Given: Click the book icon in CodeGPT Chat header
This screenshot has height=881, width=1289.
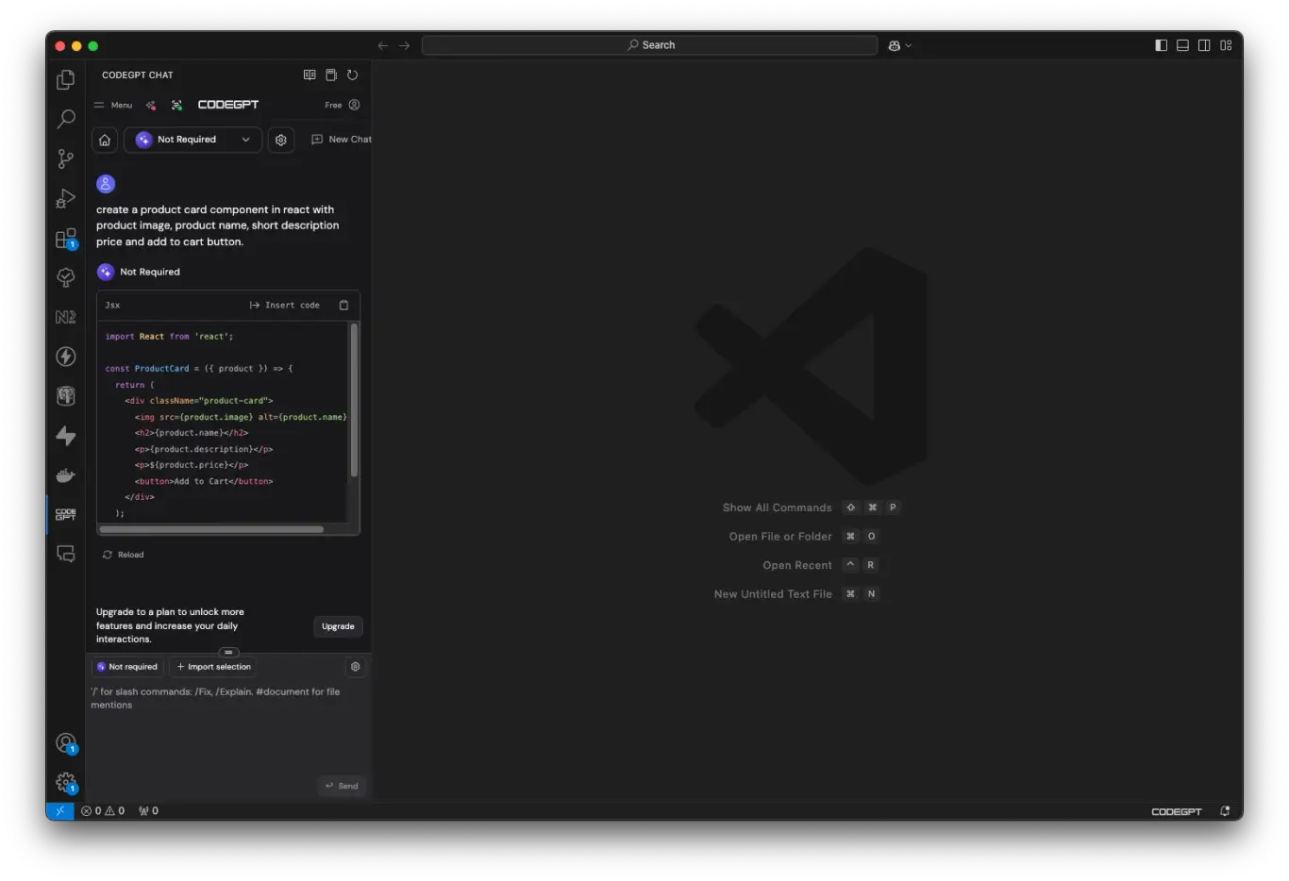Looking at the screenshot, I should (x=310, y=75).
